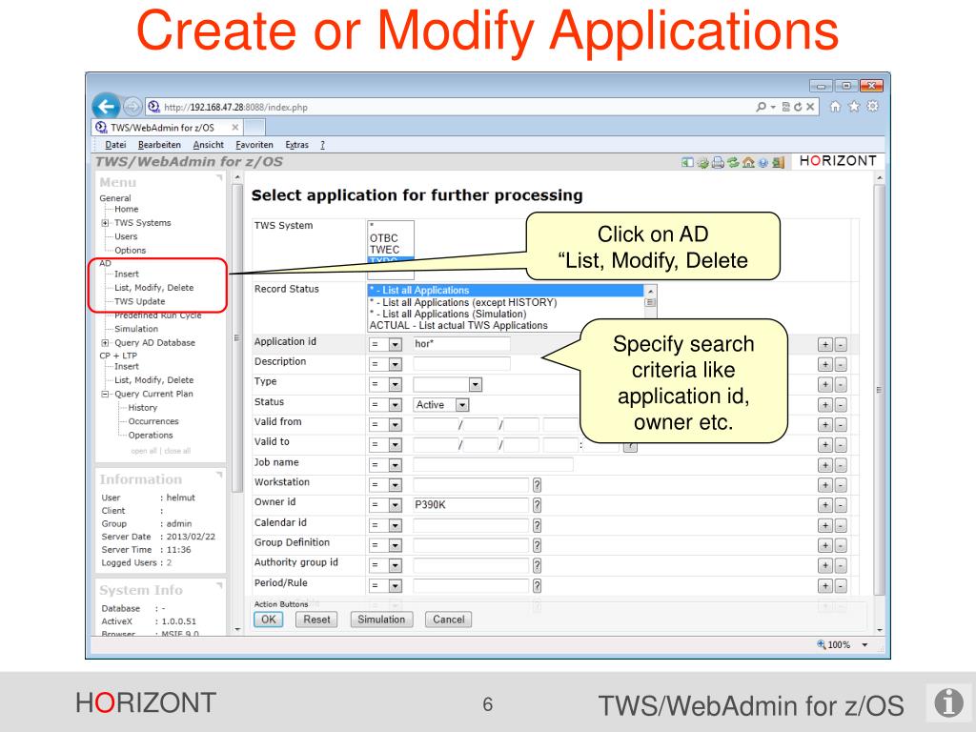Open address bar search dropdown arrow
The height and width of the screenshot is (732, 976).
tap(773, 107)
